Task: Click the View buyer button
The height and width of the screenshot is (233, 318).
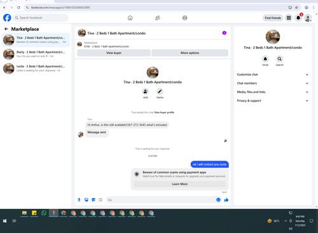Action: coord(114,53)
